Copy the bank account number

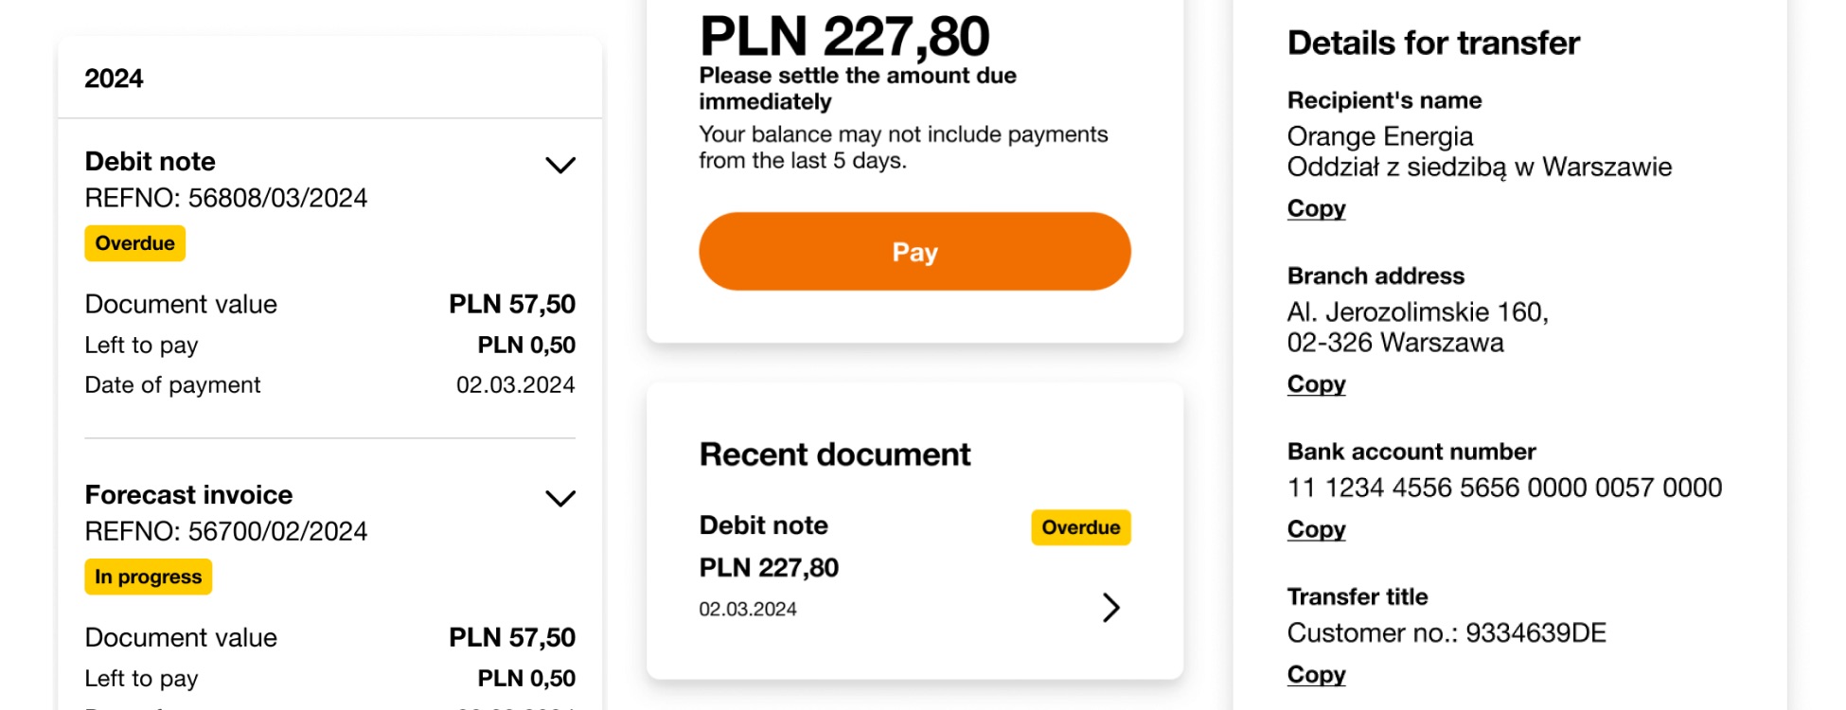tap(1316, 529)
